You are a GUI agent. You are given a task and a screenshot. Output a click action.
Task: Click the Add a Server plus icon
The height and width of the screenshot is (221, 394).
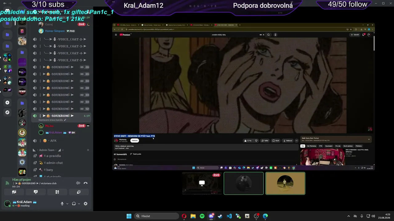tap(7, 103)
